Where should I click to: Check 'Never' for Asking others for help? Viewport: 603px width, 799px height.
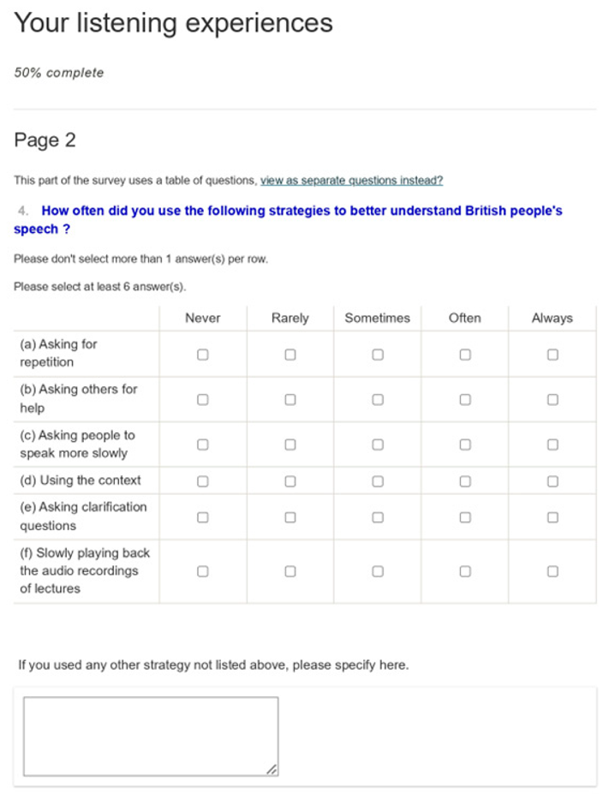pos(203,399)
